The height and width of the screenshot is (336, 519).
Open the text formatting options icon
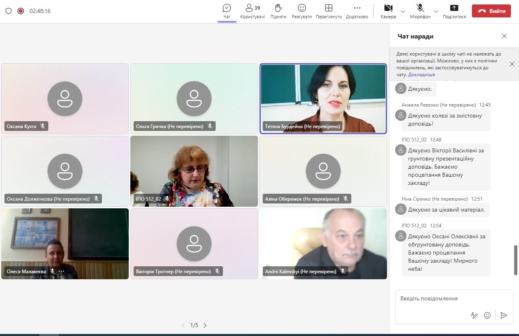(x=474, y=315)
